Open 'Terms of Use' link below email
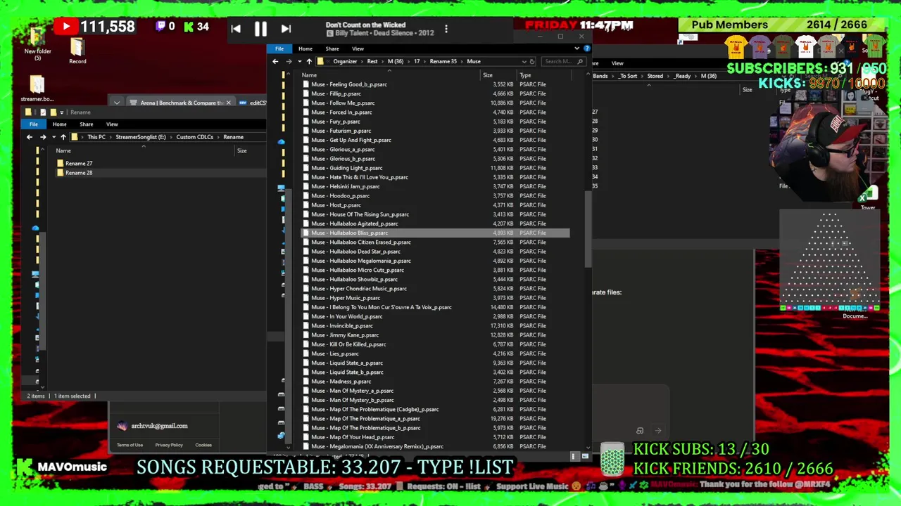Image resolution: width=901 pixels, height=506 pixels. tap(130, 445)
